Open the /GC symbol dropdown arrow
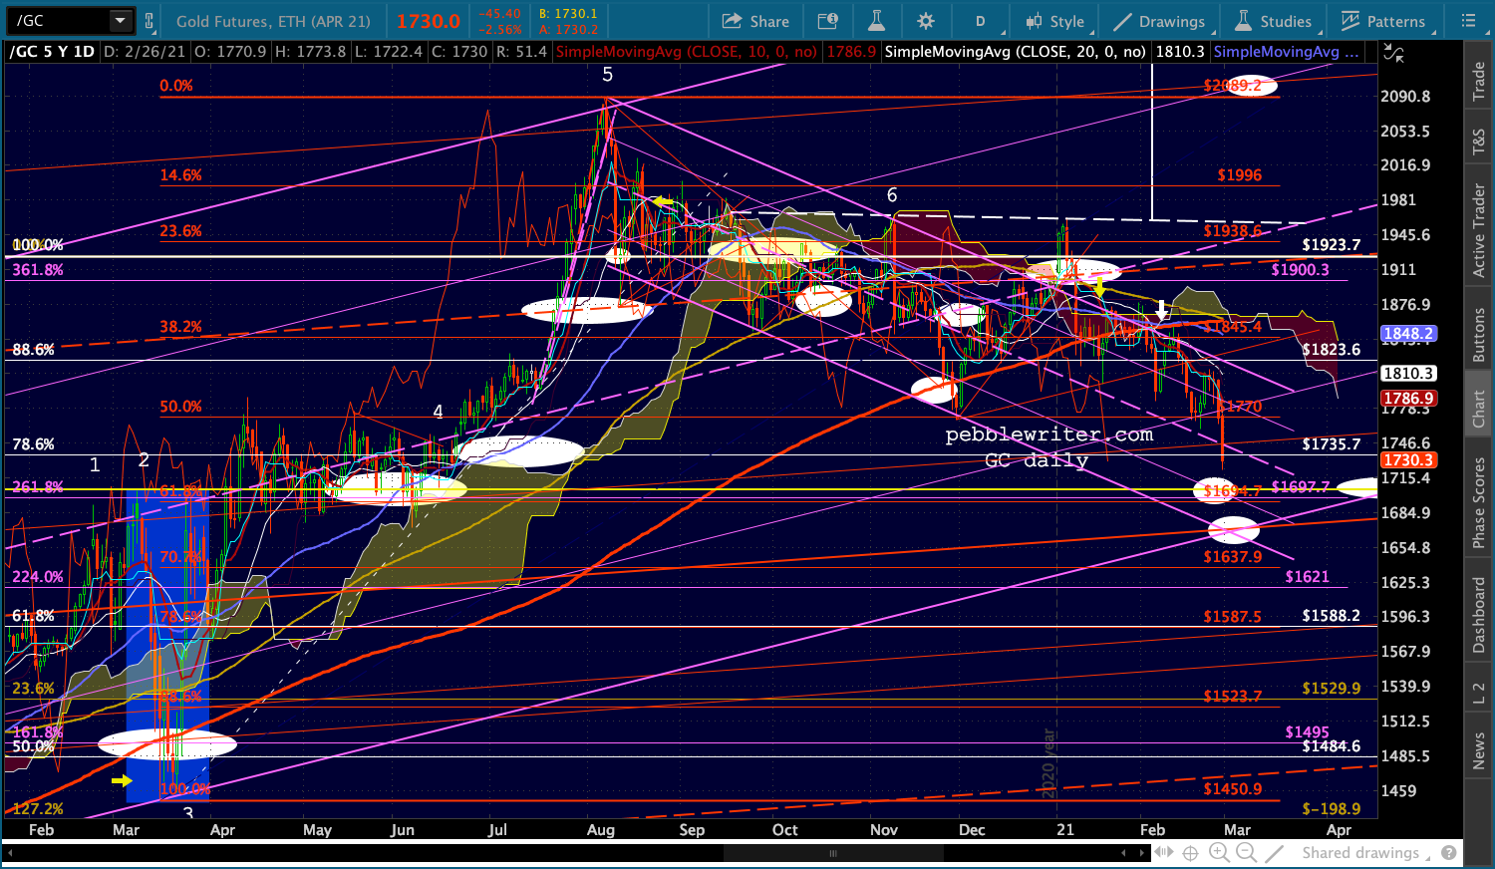This screenshot has height=869, width=1495. 120,21
